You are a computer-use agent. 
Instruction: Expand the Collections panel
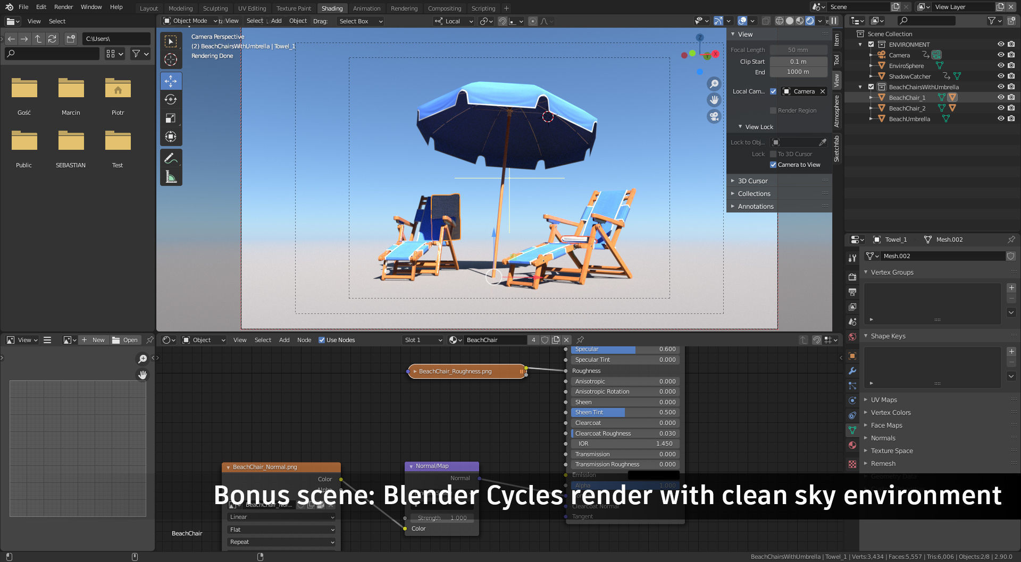tap(754, 194)
